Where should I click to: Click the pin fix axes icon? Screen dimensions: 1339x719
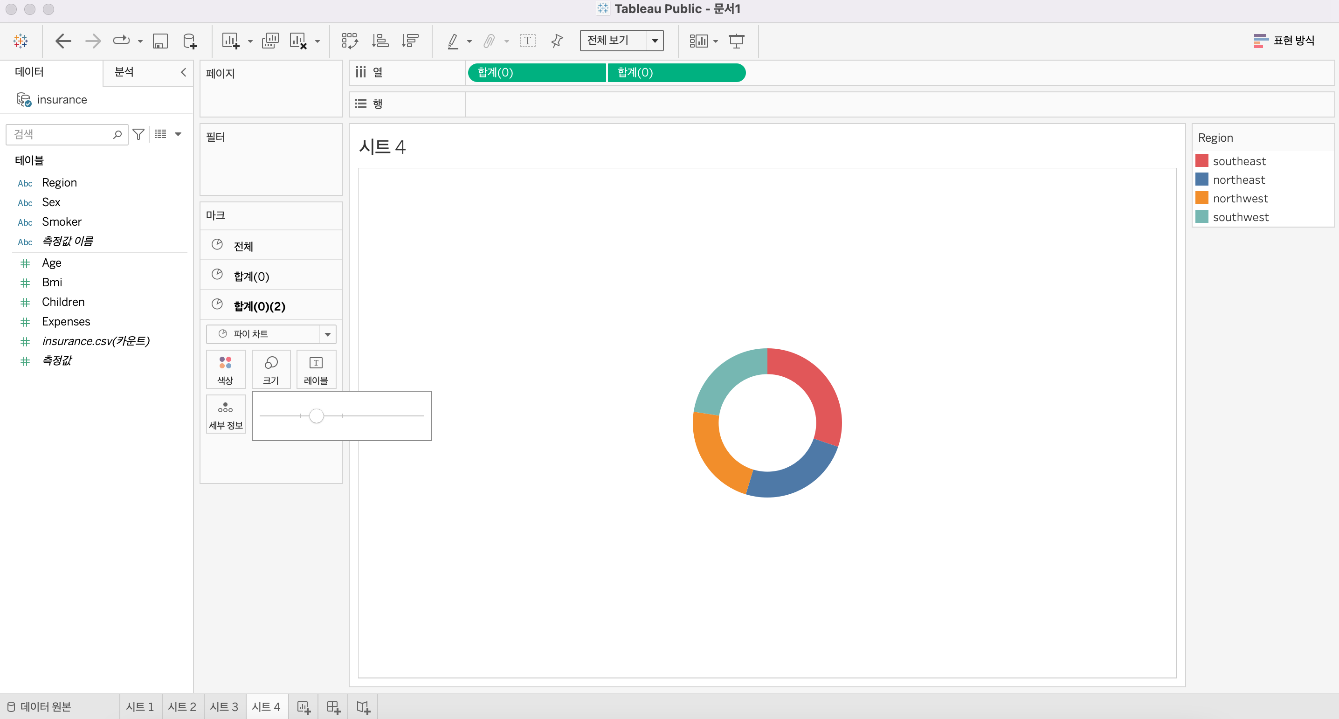557,41
